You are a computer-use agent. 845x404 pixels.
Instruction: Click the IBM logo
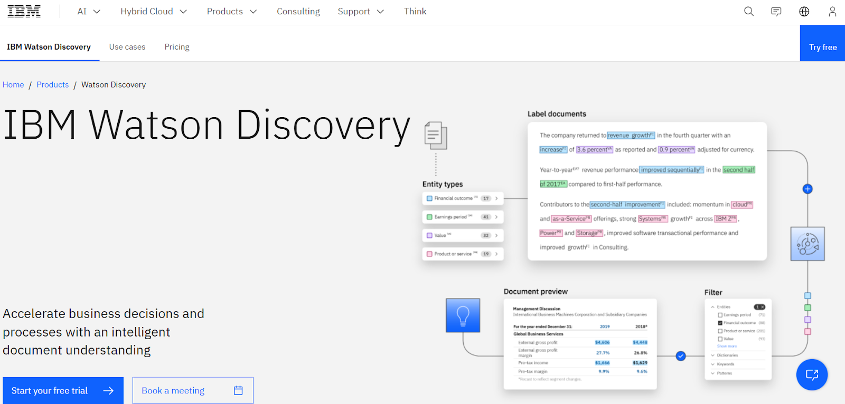coord(24,11)
